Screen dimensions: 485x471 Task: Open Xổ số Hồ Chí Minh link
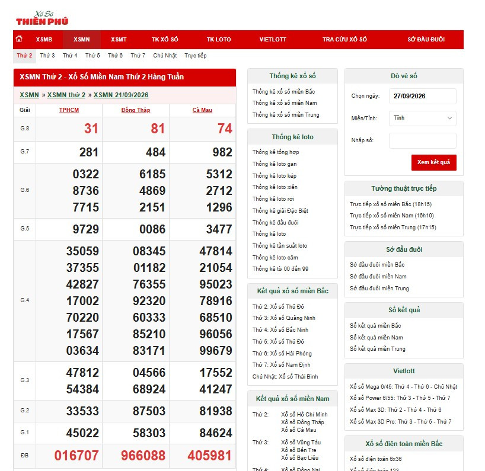click(304, 415)
